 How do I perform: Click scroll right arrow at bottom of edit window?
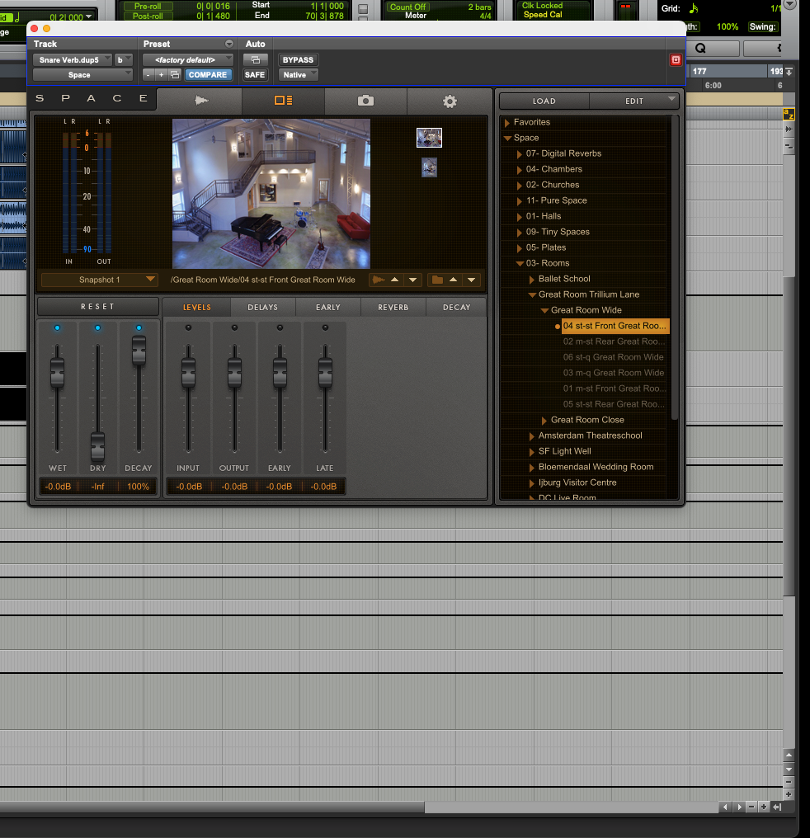tap(739, 807)
